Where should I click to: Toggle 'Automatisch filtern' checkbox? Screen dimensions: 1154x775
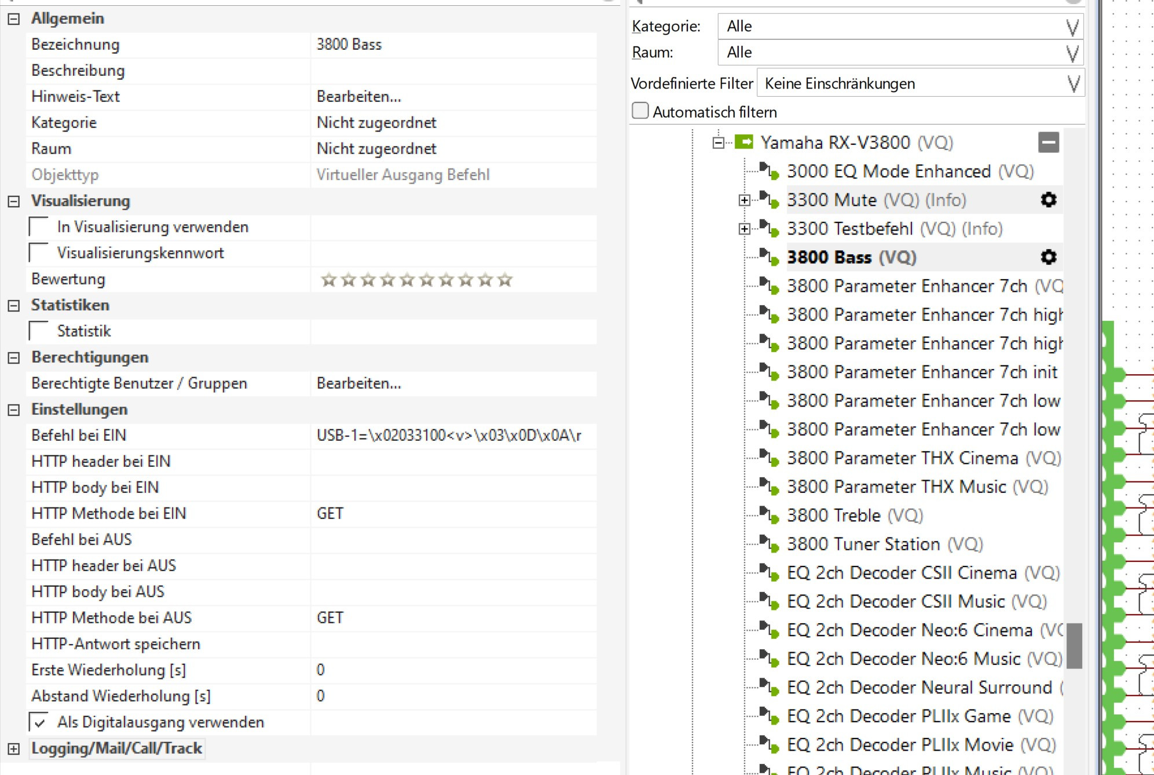[x=640, y=111]
